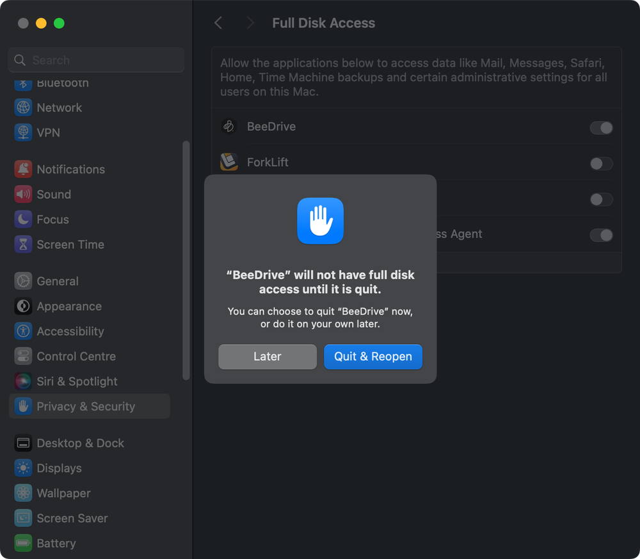Toggle the switch below ForkLift's row
Viewport: 640px width, 559px height.
click(601, 200)
